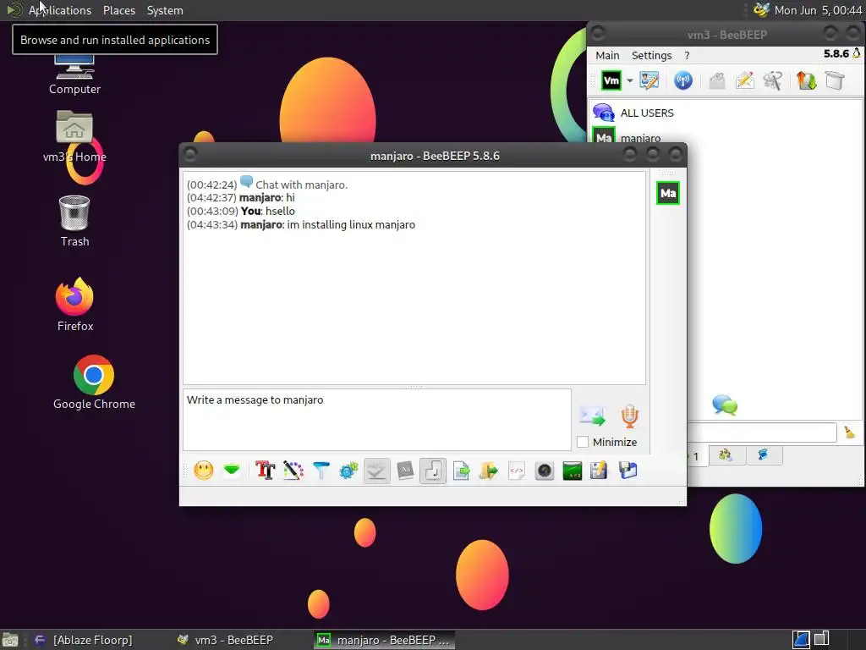Open chat settings with the blue gears
The height and width of the screenshot is (650, 866).
point(348,471)
